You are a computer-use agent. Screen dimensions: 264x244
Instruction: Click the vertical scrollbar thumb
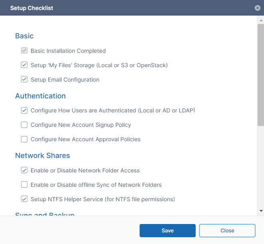click(x=260, y=74)
